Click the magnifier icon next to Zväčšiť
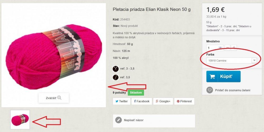Viewport: 264px width, 132px height. (x=59, y=98)
